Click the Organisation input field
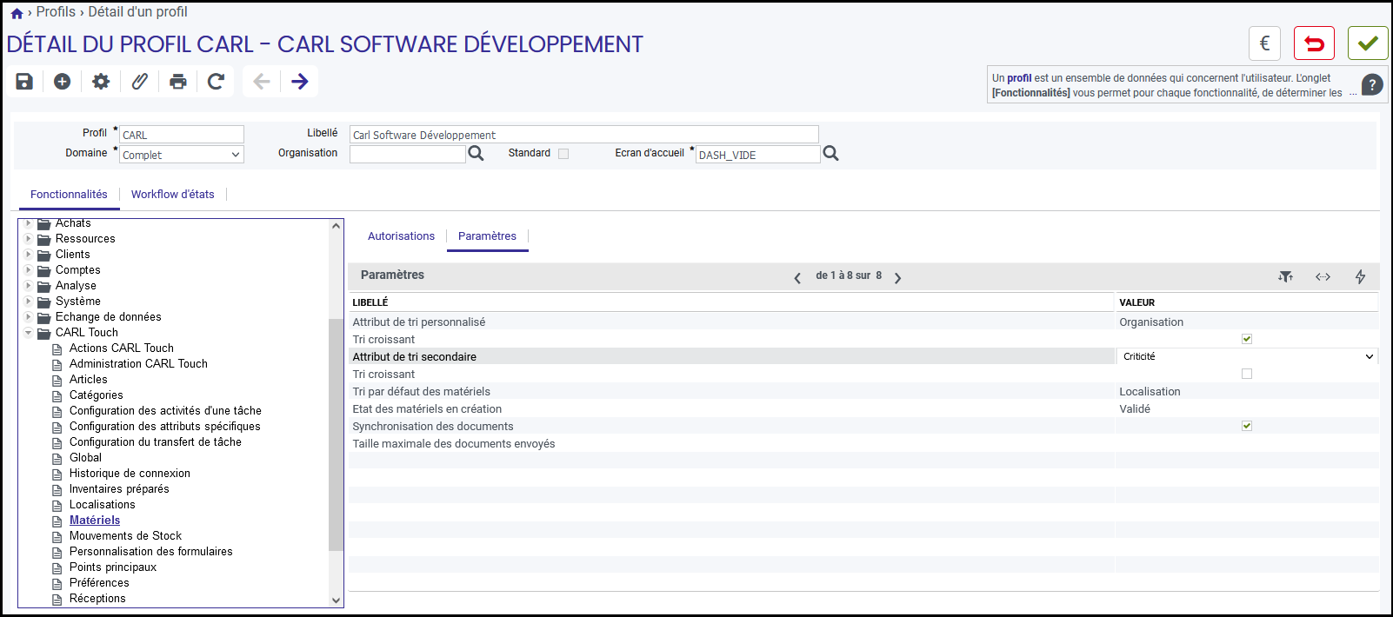This screenshot has height=617, width=1393. [x=408, y=154]
